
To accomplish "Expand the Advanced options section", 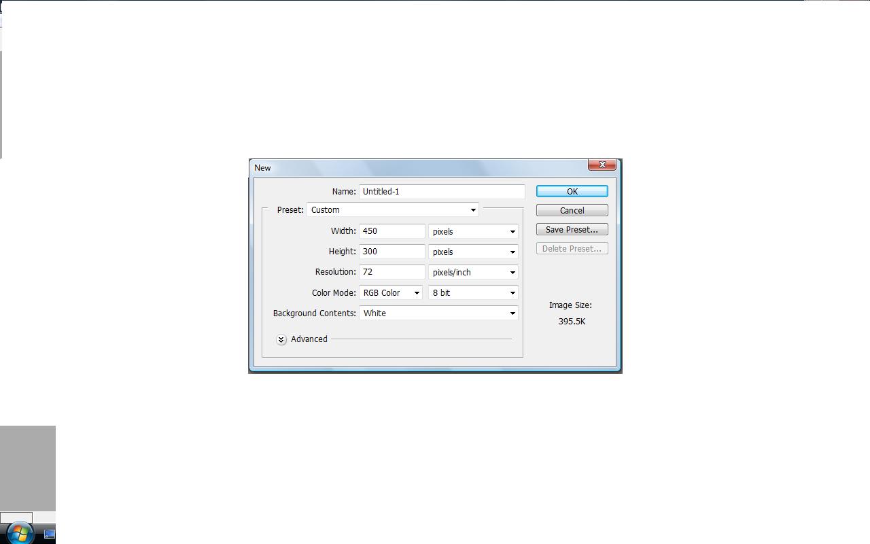I will 281,339.
